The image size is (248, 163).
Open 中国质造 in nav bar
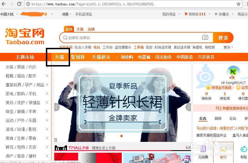tap(185, 57)
